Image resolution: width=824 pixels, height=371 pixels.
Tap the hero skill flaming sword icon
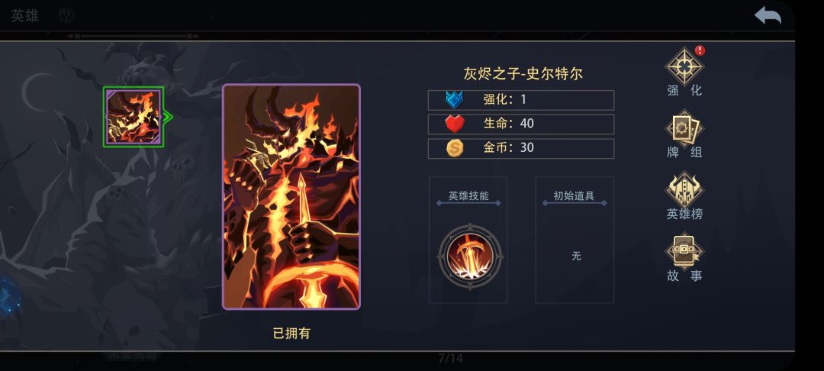(471, 256)
